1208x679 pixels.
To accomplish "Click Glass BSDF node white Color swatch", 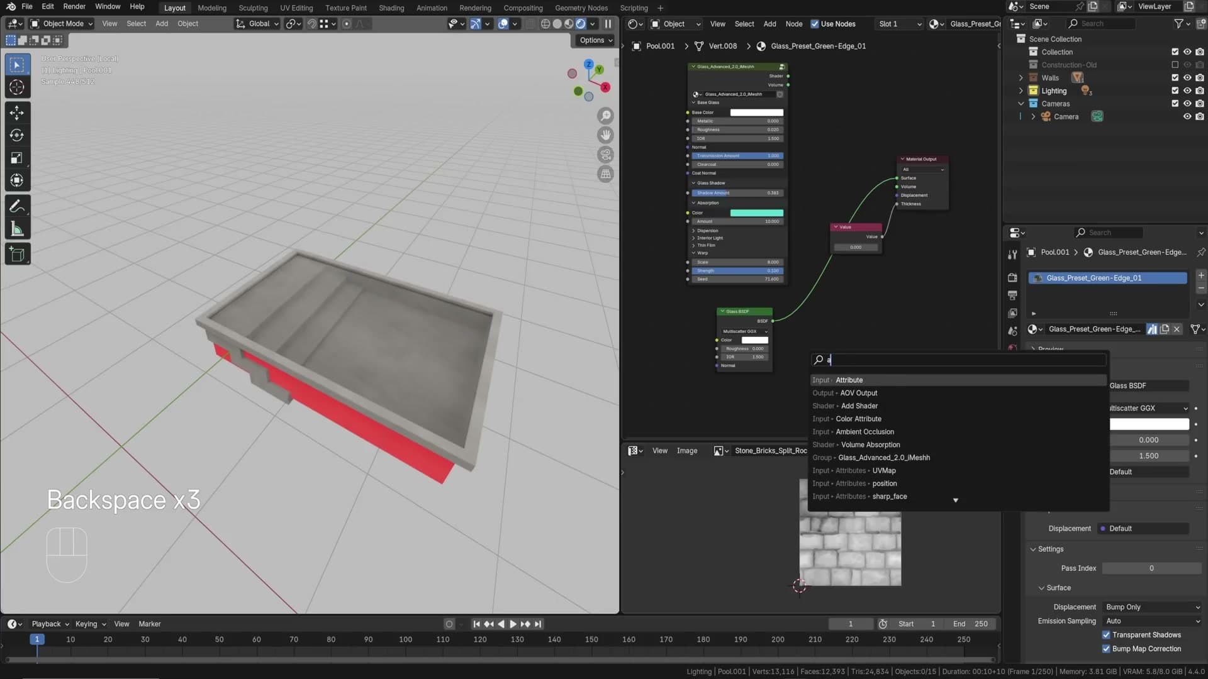I will point(754,340).
